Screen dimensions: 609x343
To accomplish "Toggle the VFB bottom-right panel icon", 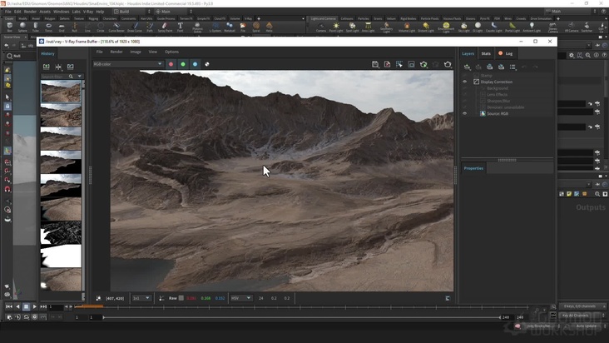I will coord(448,298).
